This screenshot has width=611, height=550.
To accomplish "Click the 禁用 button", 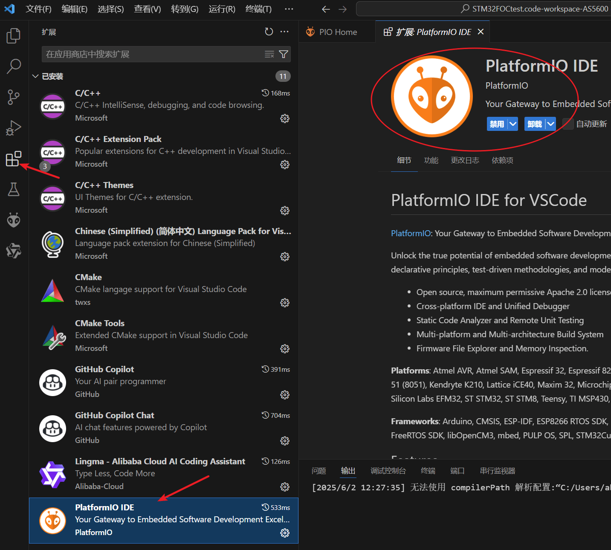I will 497,124.
